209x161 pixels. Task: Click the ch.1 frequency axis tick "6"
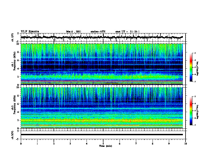point(18,60)
